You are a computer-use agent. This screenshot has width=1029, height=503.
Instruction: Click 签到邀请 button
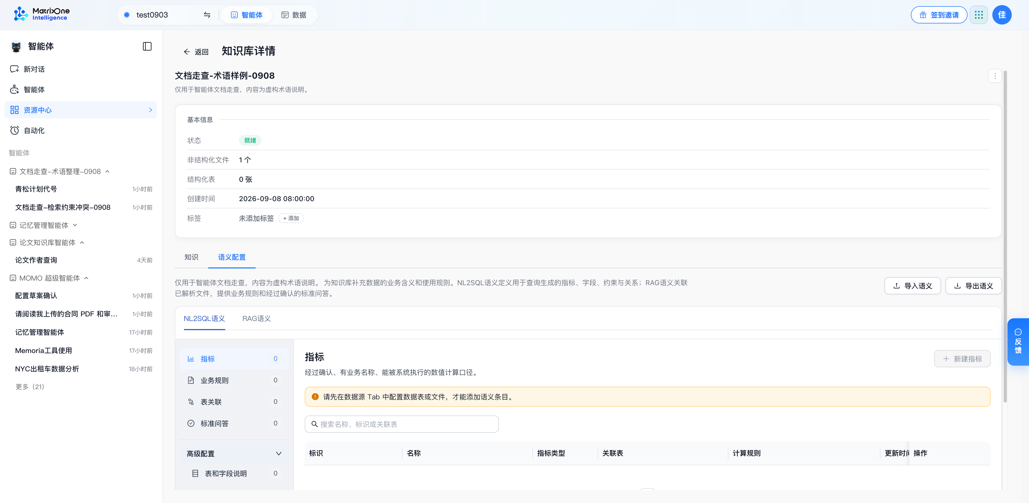(x=939, y=15)
